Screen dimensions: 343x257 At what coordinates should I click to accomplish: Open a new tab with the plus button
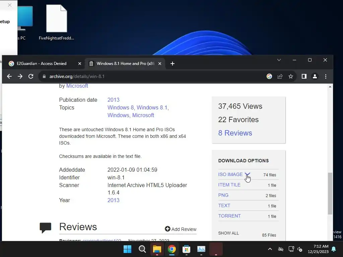coord(173,64)
